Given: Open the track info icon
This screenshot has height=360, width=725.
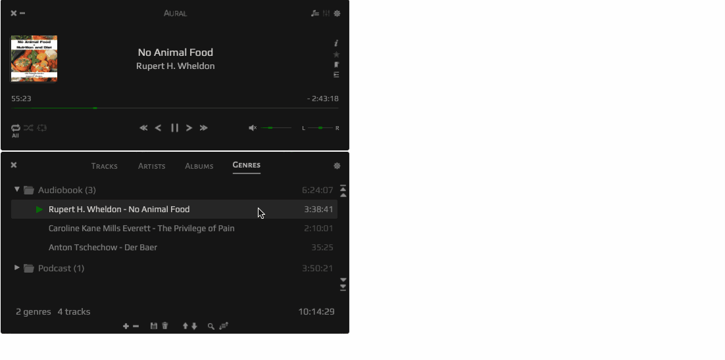Looking at the screenshot, I should click(336, 43).
